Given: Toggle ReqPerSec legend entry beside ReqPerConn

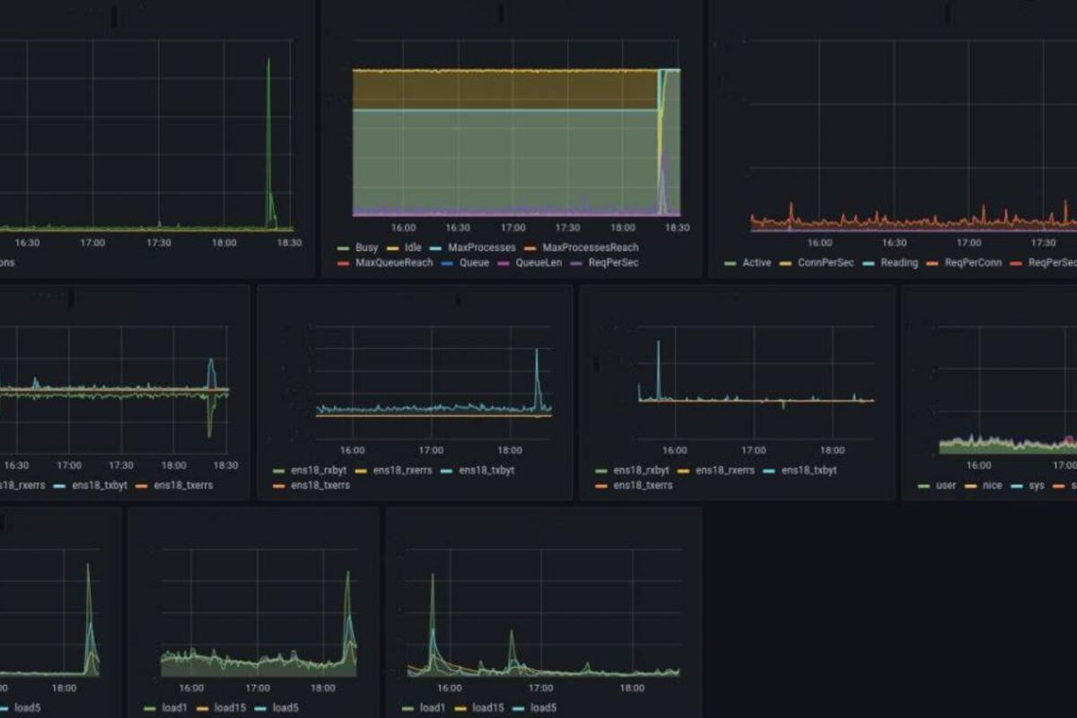Looking at the screenshot, I should pyautogui.click(x=1052, y=263).
